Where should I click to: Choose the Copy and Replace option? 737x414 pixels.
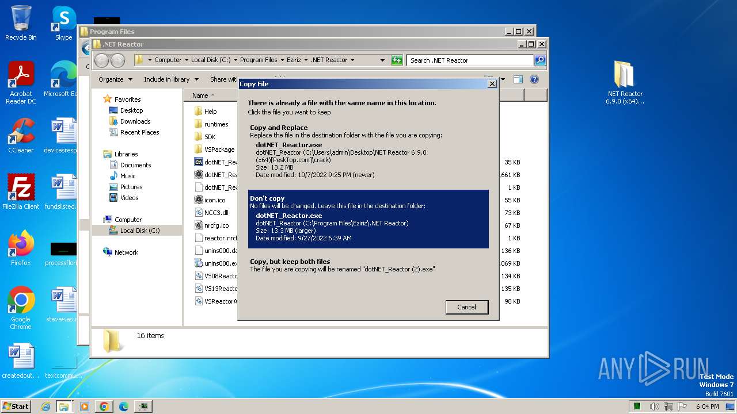tap(368, 152)
